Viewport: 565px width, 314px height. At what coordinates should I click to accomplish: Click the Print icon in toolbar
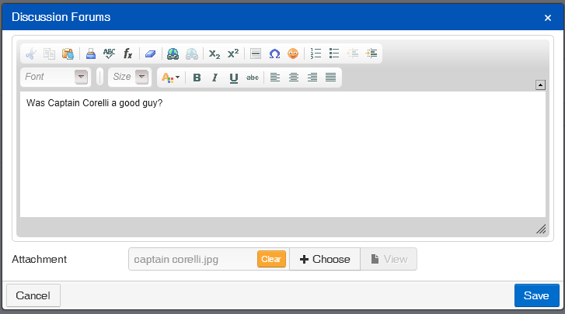point(90,53)
